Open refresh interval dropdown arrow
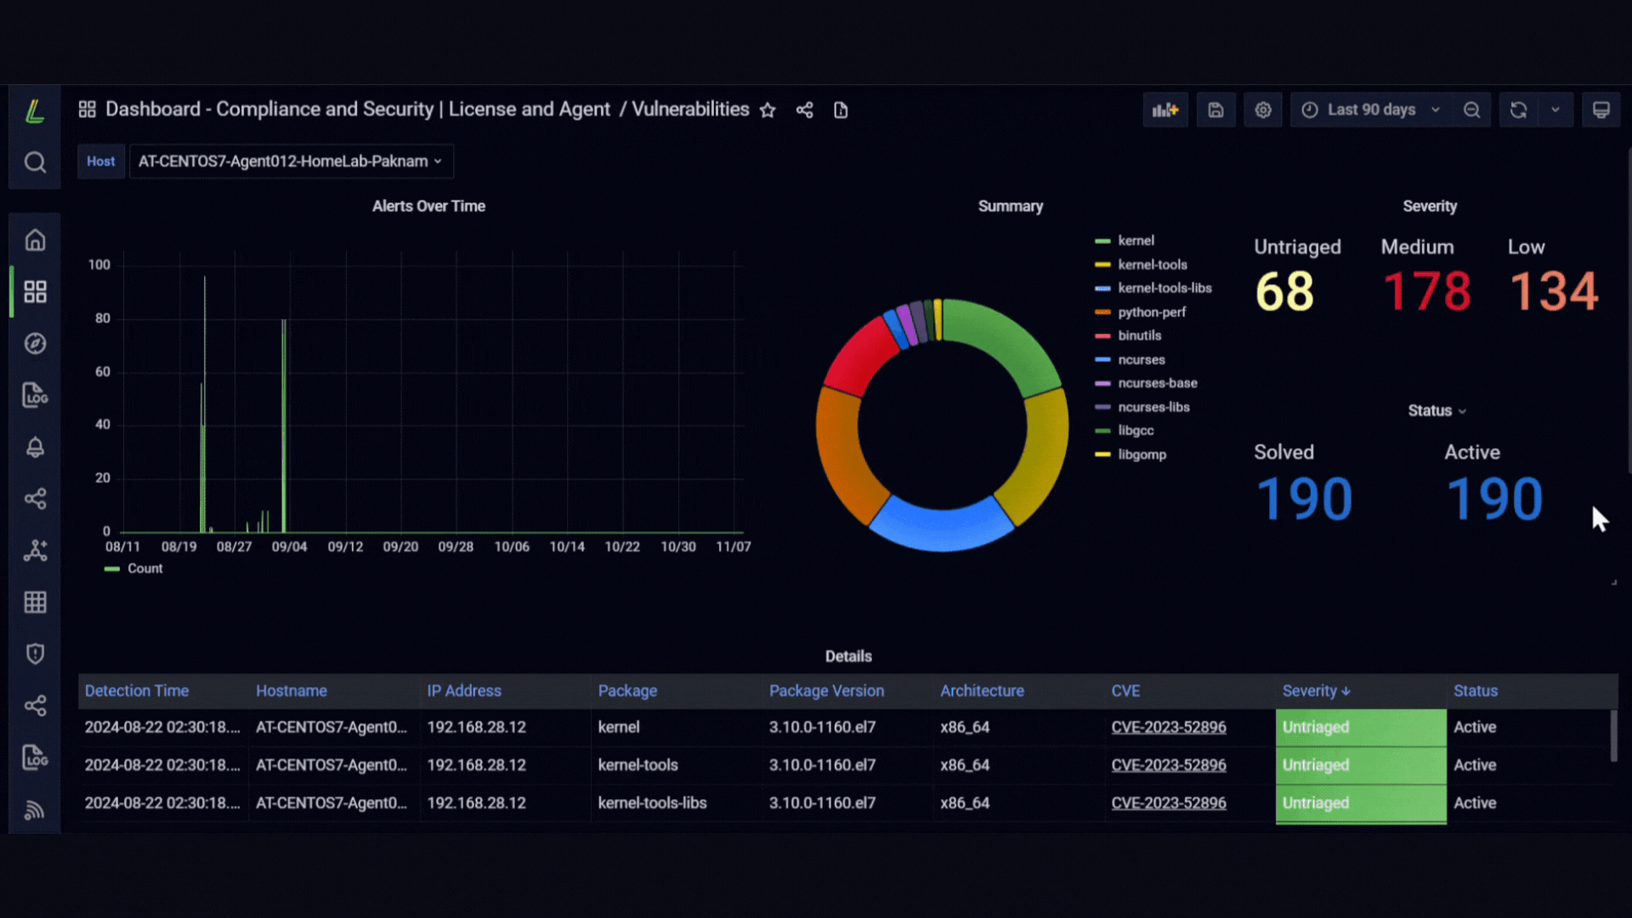The width and height of the screenshot is (1632, 918). pyautogui.click(x=1555, y=110)
